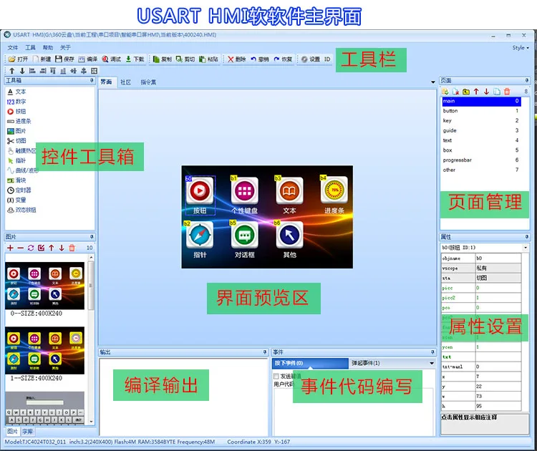The height and width of the screenshot is (451, 537).
Task: Click the red trash icon in 页面 panel
Action: [507, 92]
